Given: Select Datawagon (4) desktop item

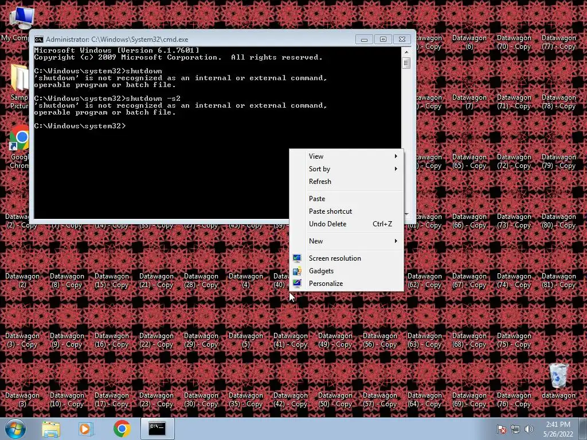Looking at the screenshot, I should 245,280.
